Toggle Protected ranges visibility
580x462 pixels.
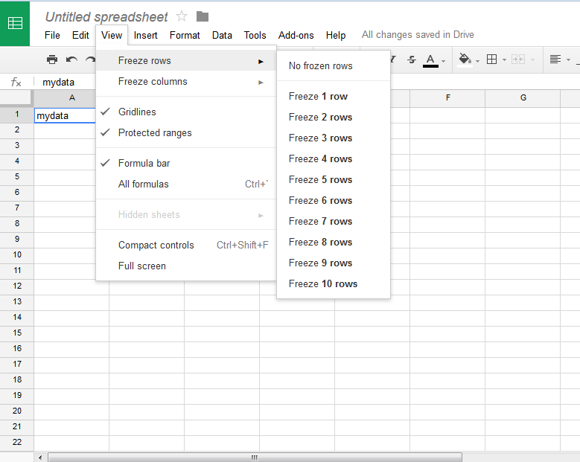[186, 132]
